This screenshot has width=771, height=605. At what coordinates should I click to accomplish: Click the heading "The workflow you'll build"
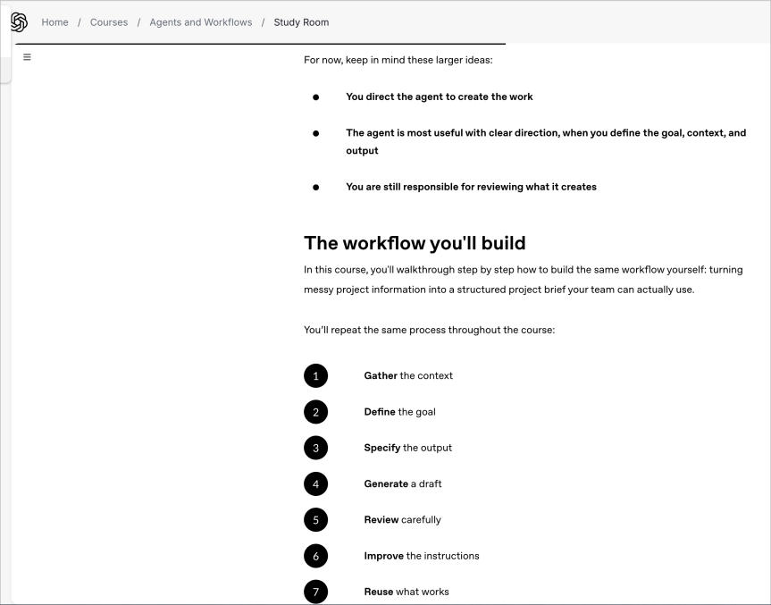click(x=415, y=243)
